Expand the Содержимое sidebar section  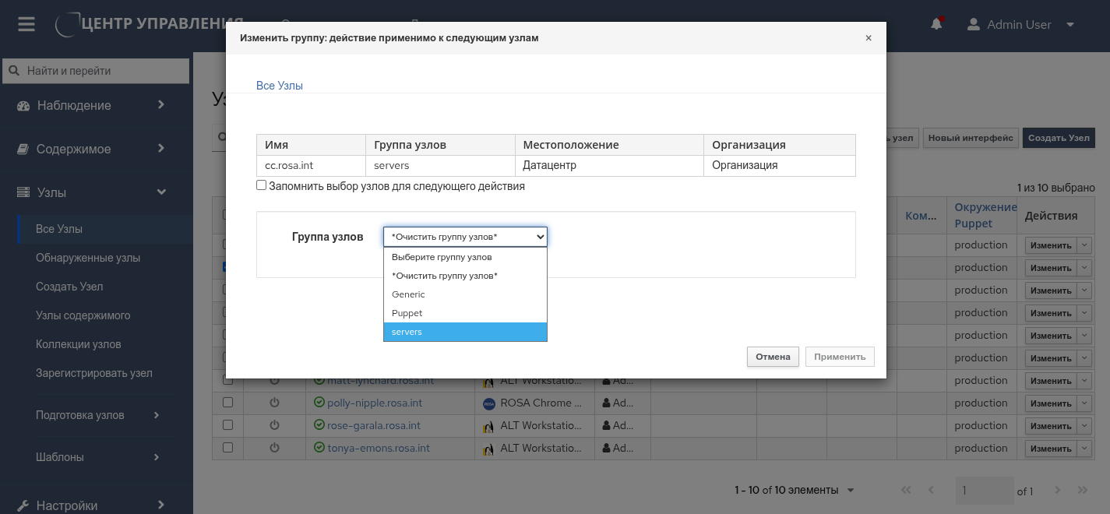click(93, 149)
